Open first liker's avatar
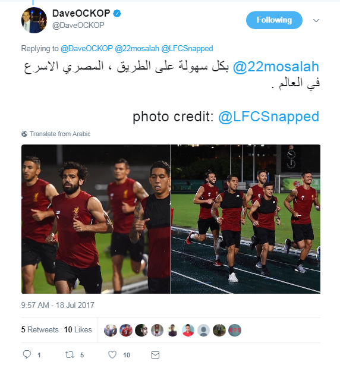This screenshot has width=340, height=374. 111,331
